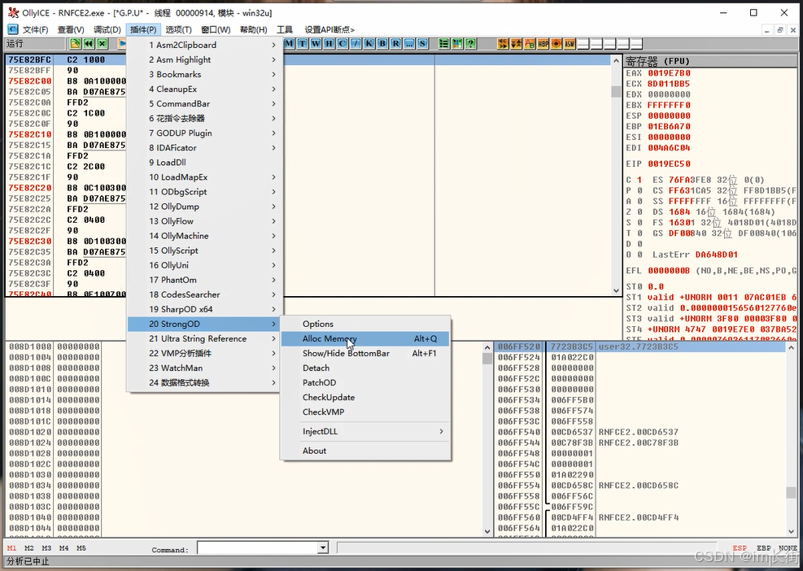The height and width of the screenshot is (571, 803).
Task: Open the 窗口(W) menu
Action: point(216,30)
